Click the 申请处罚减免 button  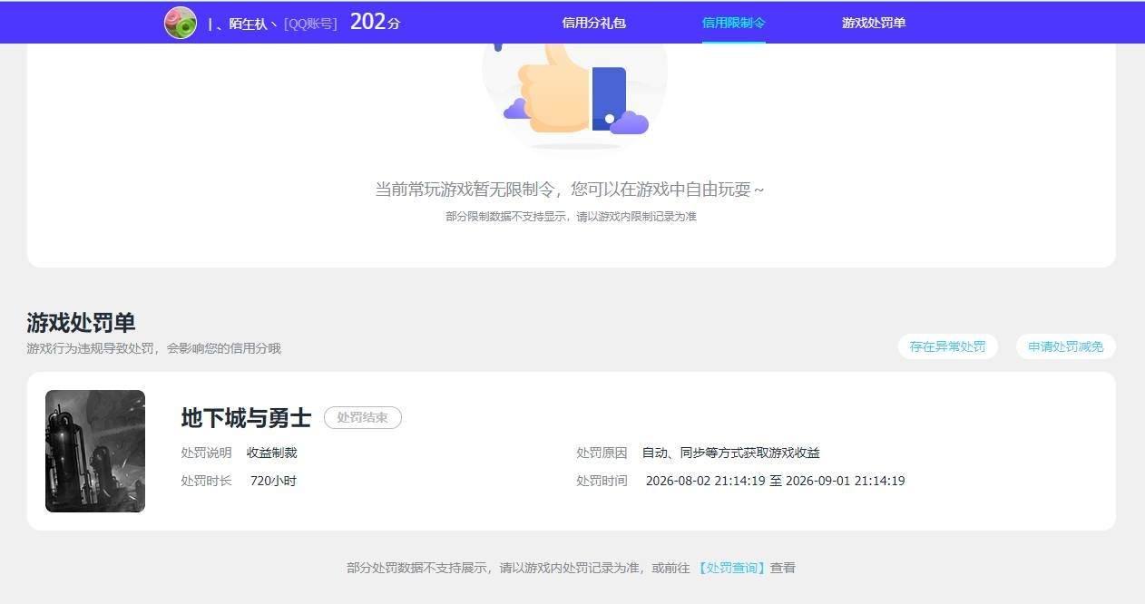pos(1066,346)
